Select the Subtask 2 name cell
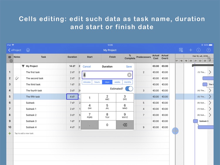220x165 pixels. (43, 115)
